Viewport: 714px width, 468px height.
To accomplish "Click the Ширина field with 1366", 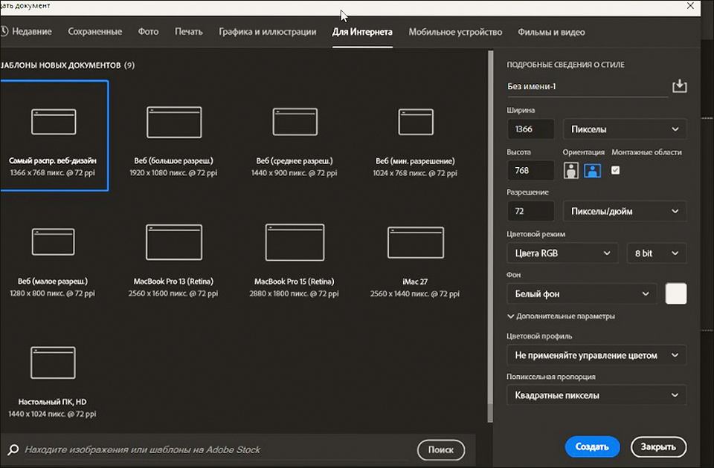I will (x=530, y=129).
